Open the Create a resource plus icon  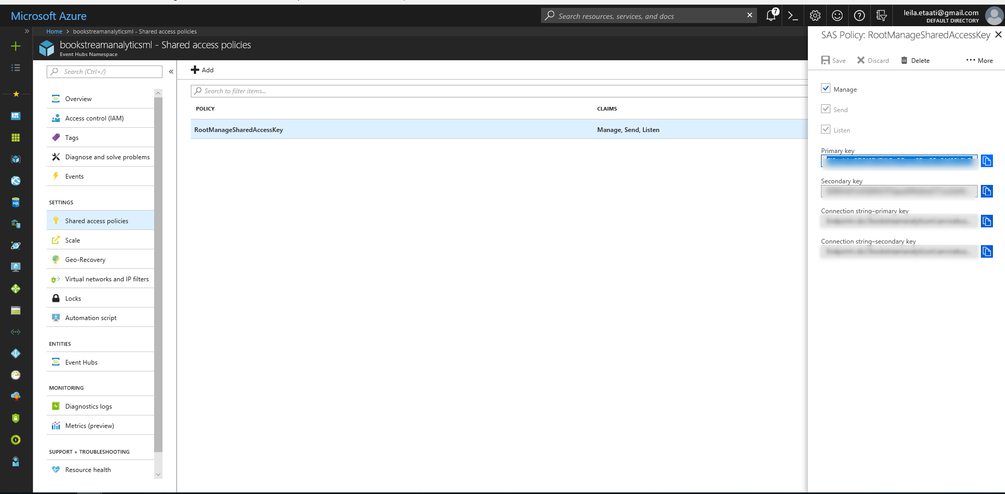coord(16,46)
